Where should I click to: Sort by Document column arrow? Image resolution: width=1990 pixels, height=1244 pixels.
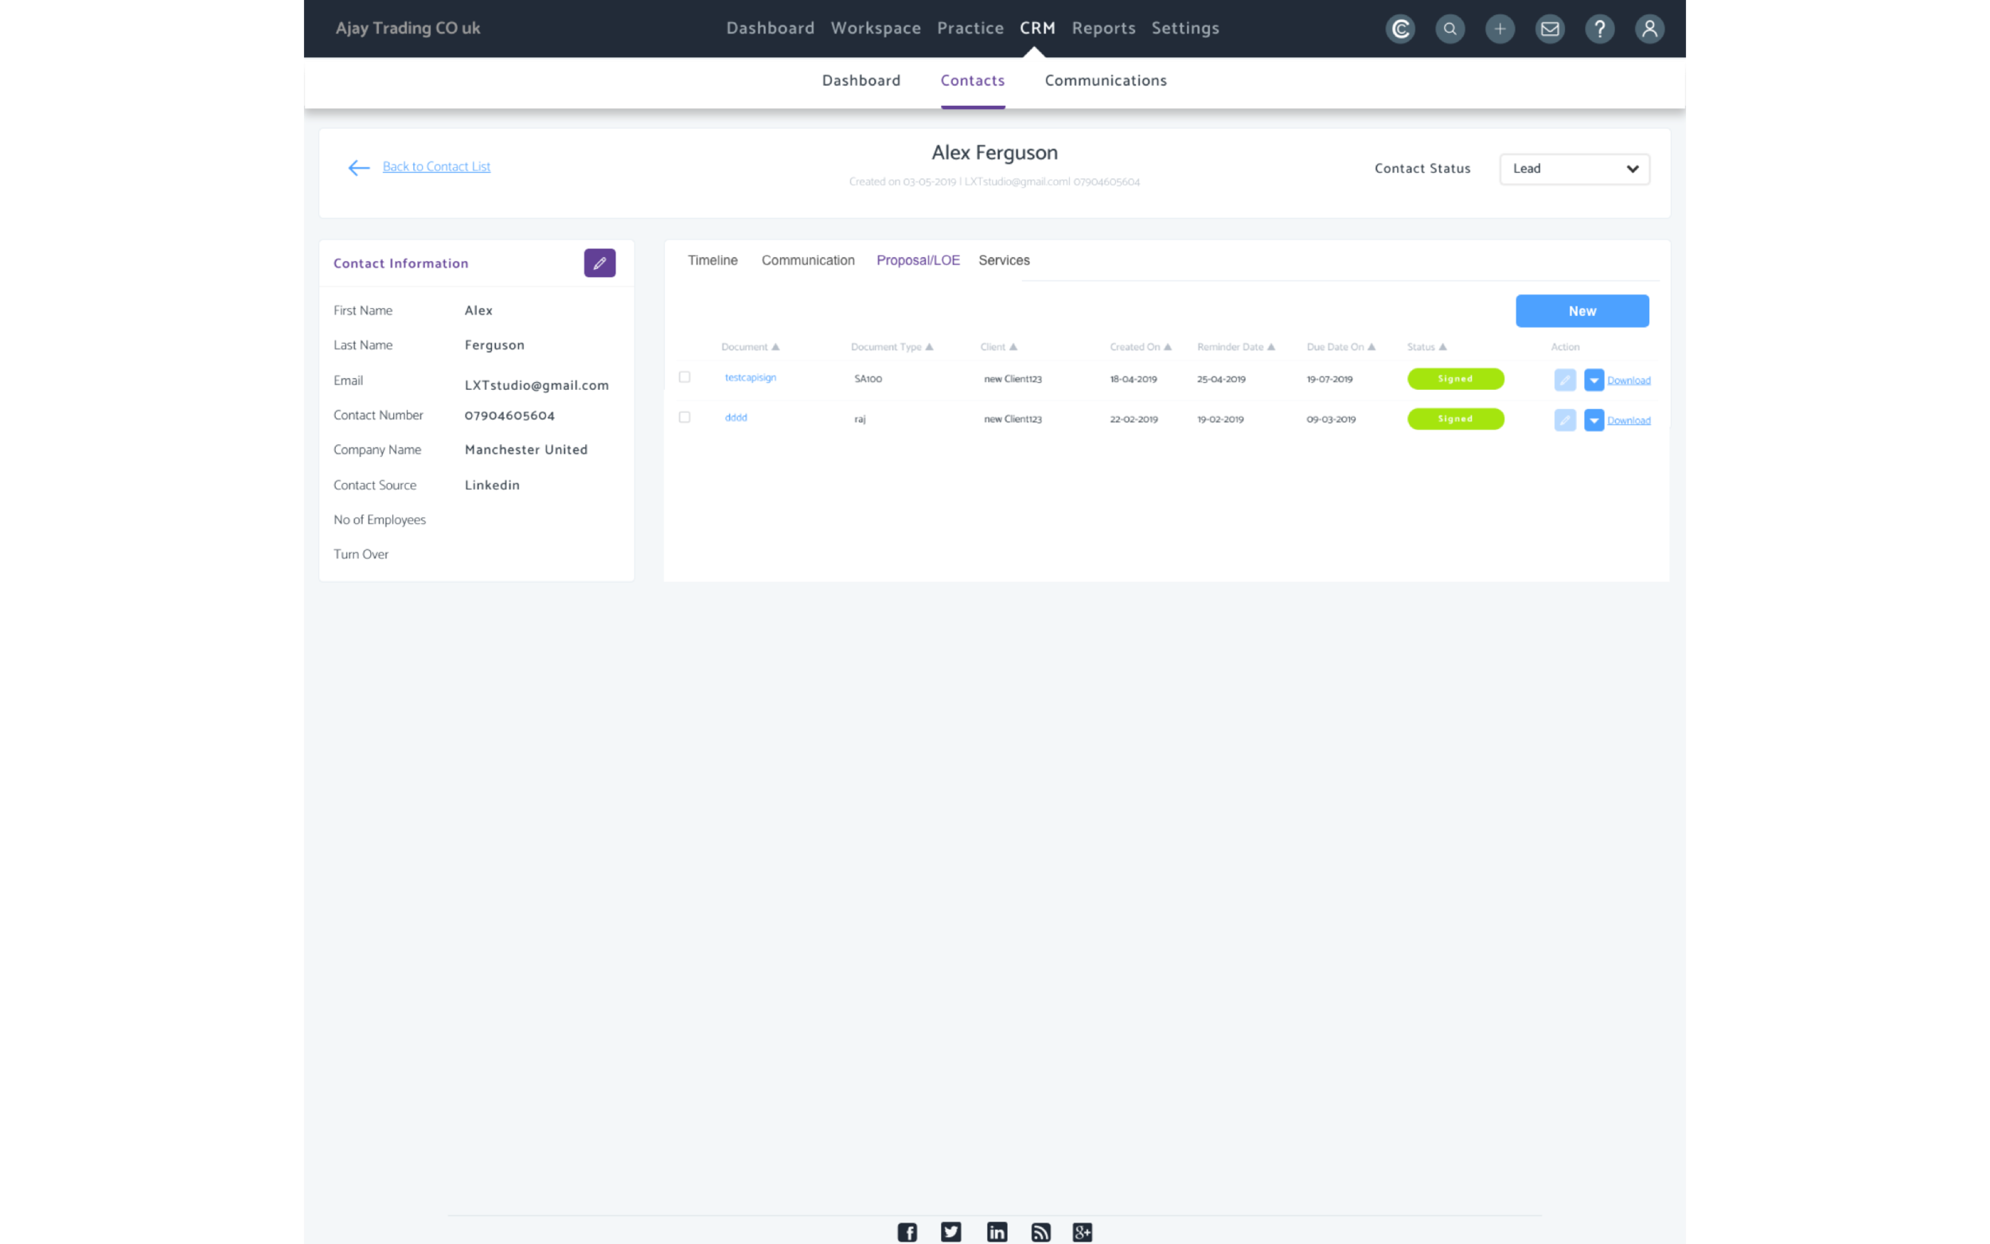(x=775, y=347)
